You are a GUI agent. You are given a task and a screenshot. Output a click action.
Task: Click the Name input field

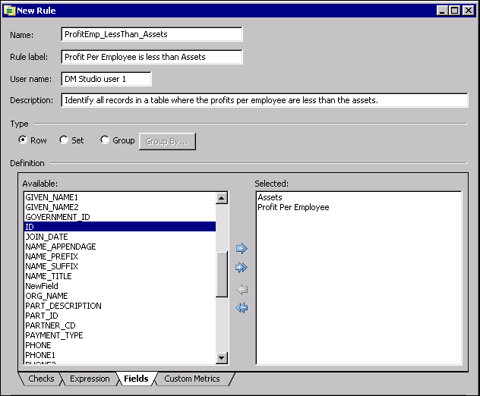coord(151,34)
